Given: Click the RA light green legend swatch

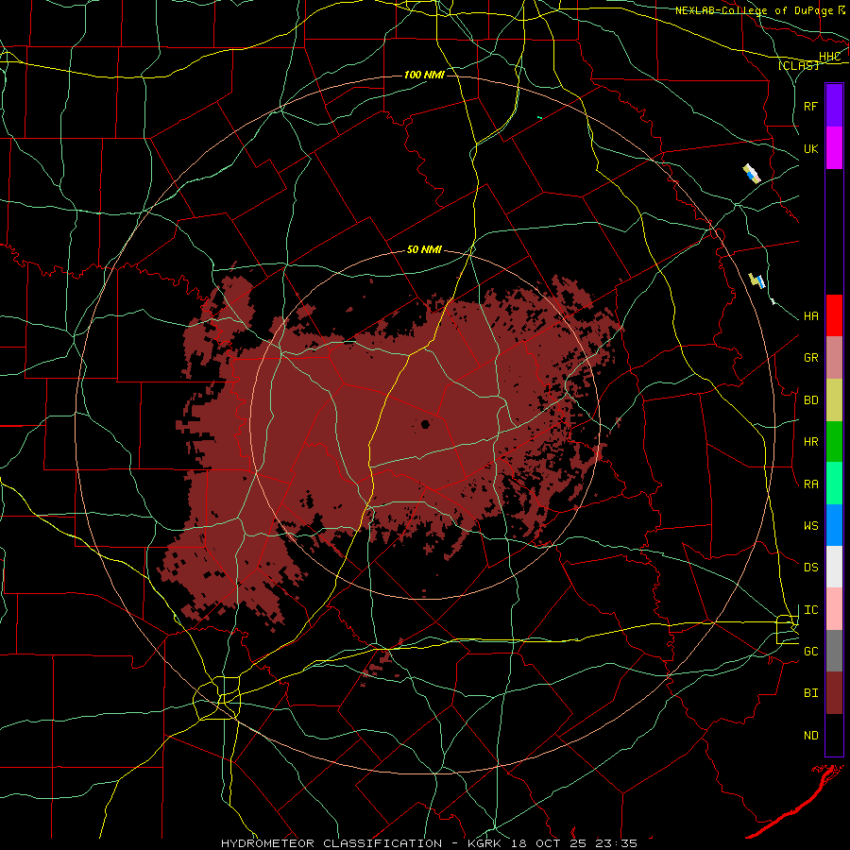Looking at the screenshot, I should point(834,484).
